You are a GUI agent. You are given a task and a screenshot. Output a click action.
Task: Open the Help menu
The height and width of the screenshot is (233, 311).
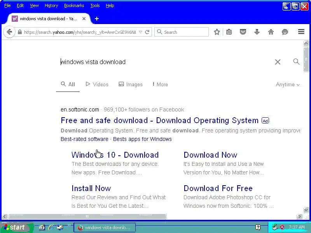tap(110, 5)
